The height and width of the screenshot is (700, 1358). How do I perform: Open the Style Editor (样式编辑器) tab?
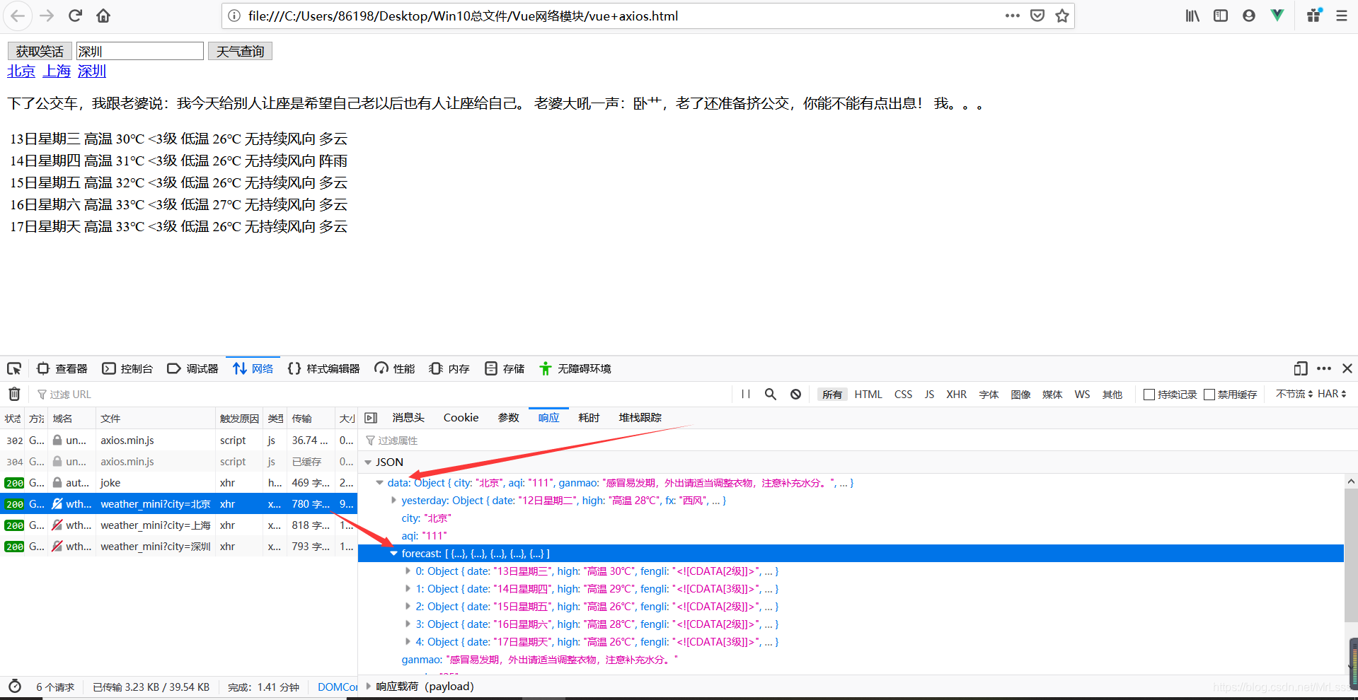tap(324, 368)
